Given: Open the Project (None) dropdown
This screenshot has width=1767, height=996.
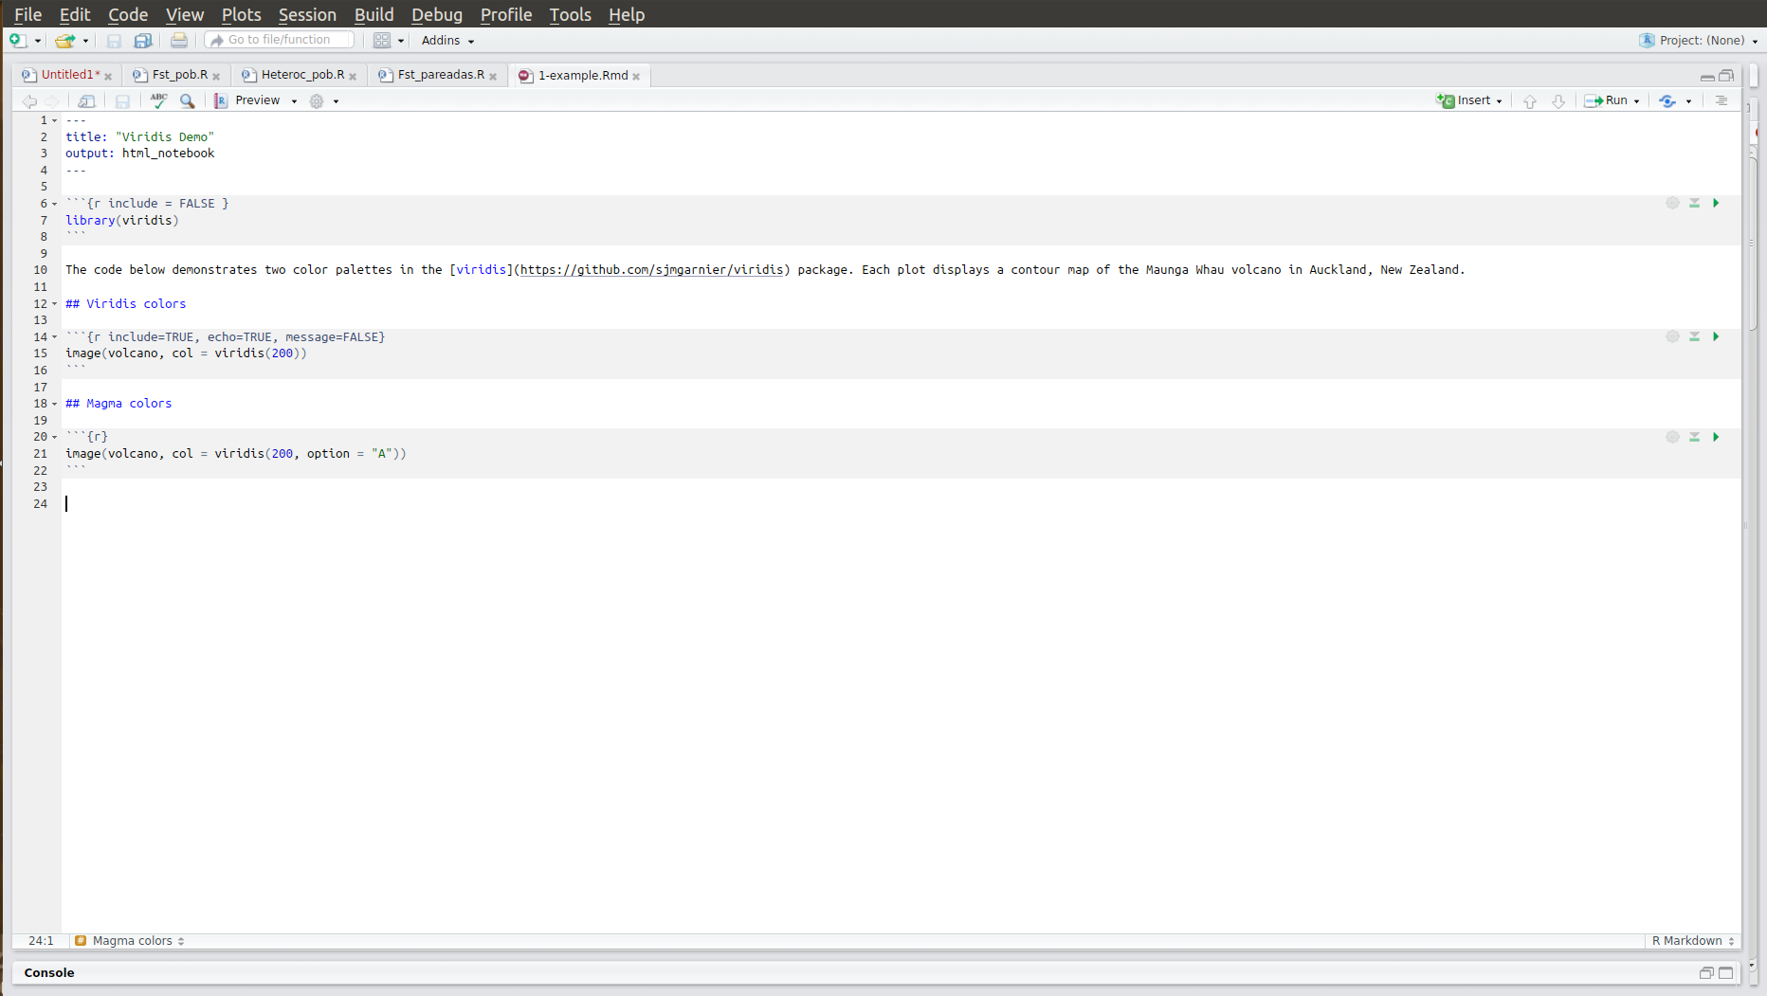Looking at the screenshot, I should click(x=1698, y=40).
